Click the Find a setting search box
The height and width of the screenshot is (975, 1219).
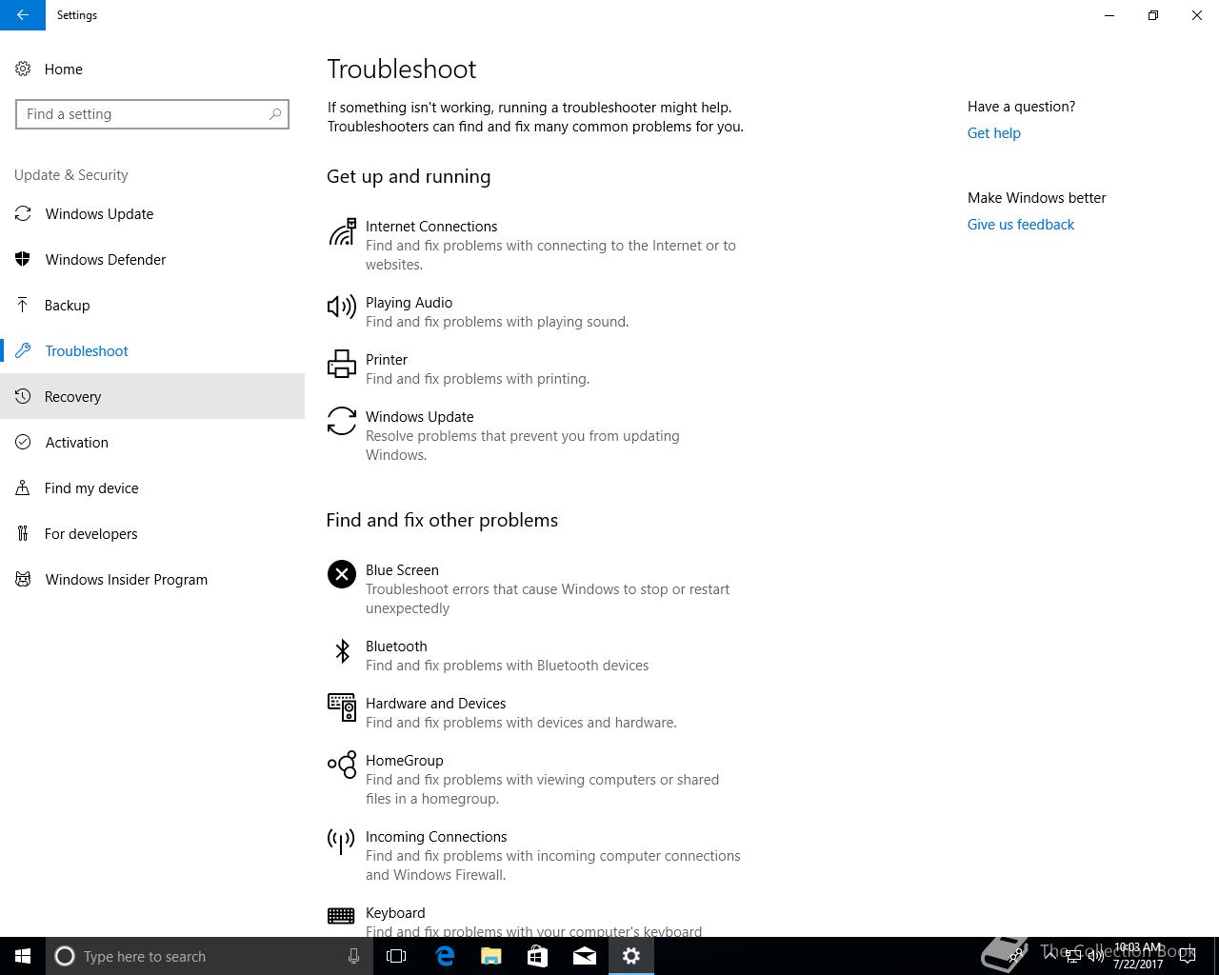[x=152, y=114]
